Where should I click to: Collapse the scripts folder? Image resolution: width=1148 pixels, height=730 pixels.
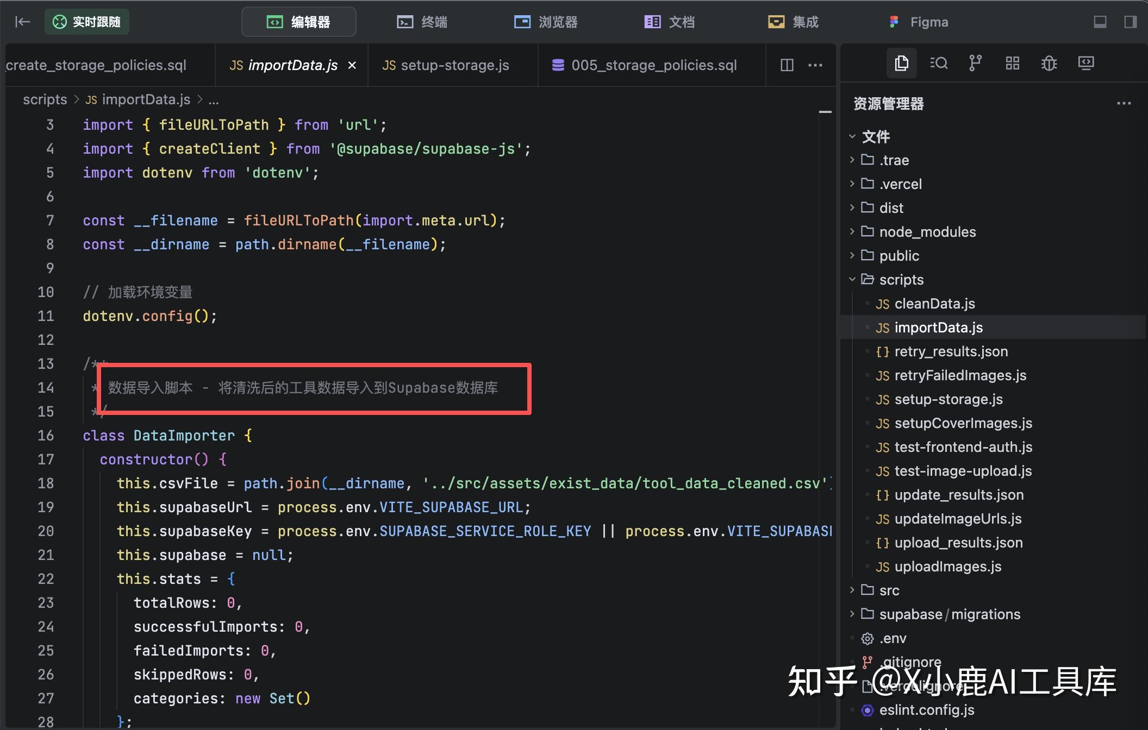click(901, 280)
